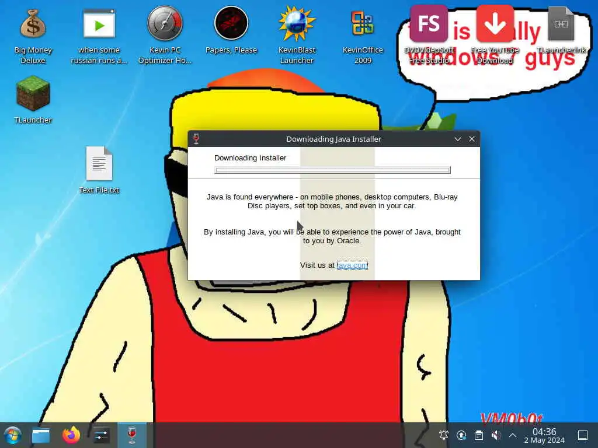Launch Kevin PC Optimizer shortcut
598x448 pixels.
click(x=165, y=35)
